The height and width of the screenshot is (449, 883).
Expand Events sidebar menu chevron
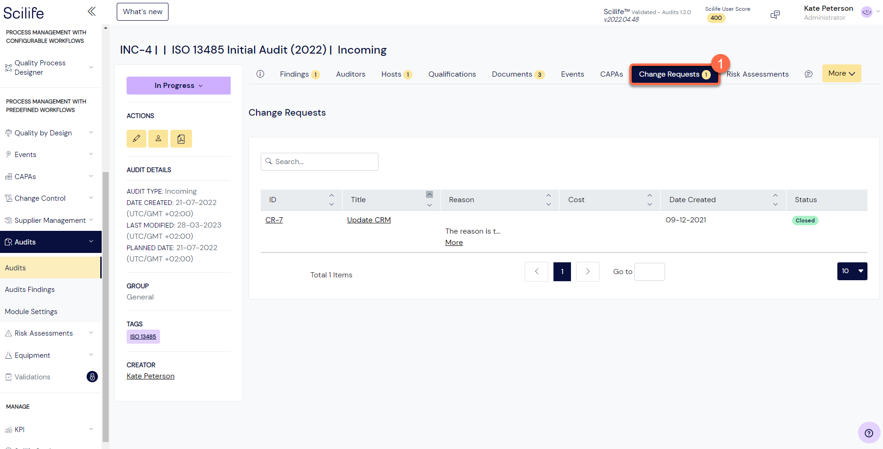91,154
